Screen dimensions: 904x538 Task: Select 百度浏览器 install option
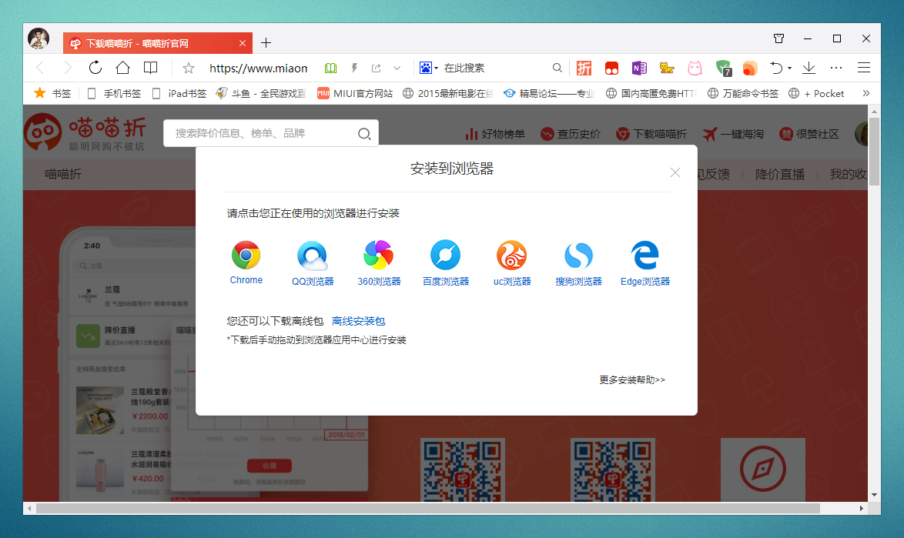coord(446,263)
